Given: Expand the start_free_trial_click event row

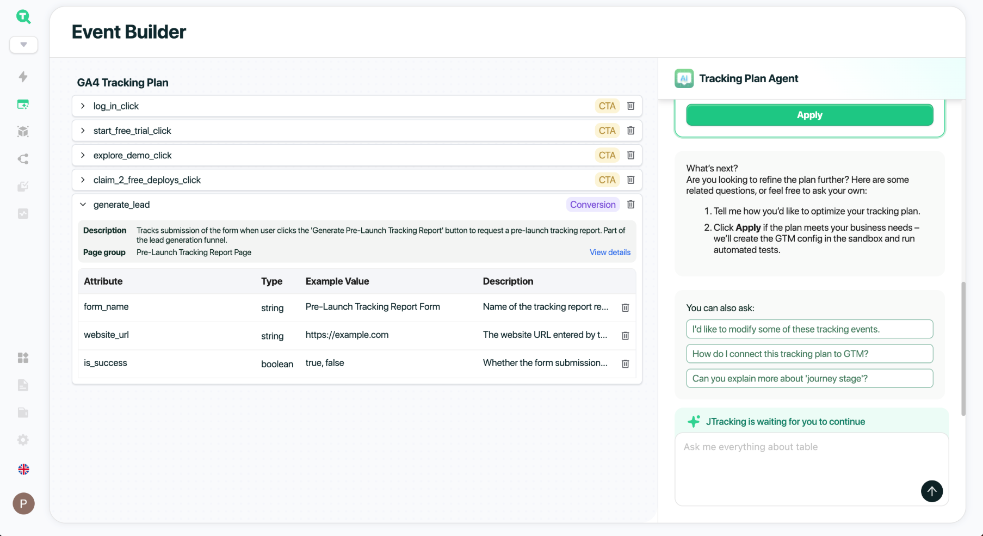Looking at the screenshot, I should click(83, 131).
